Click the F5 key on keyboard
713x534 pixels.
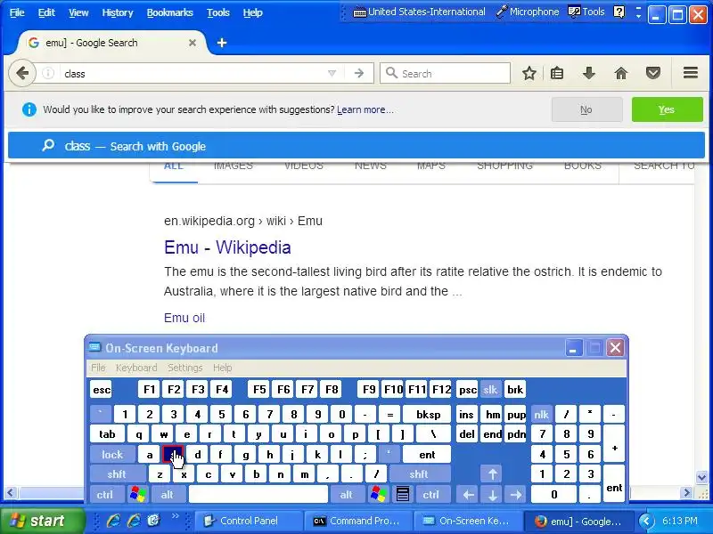(x=259, y=389)
